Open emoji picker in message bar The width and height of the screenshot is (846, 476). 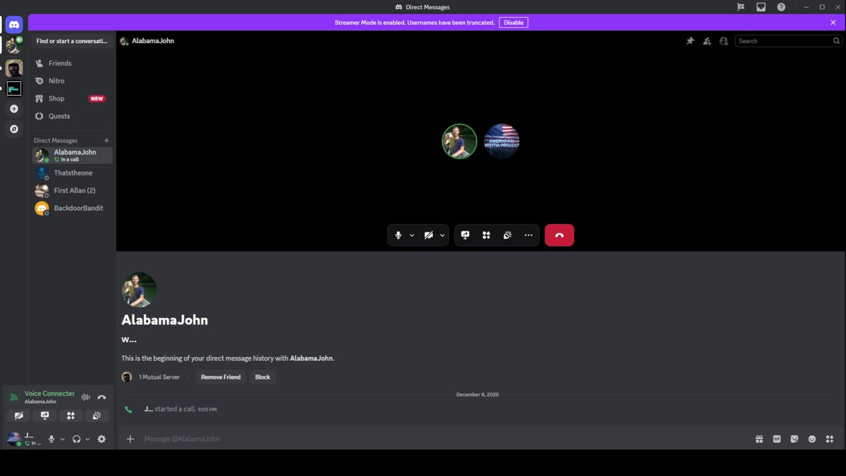tap(812, 439)
